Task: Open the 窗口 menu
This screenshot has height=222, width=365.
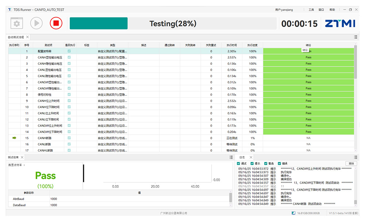Action: (x=321, y=10)
